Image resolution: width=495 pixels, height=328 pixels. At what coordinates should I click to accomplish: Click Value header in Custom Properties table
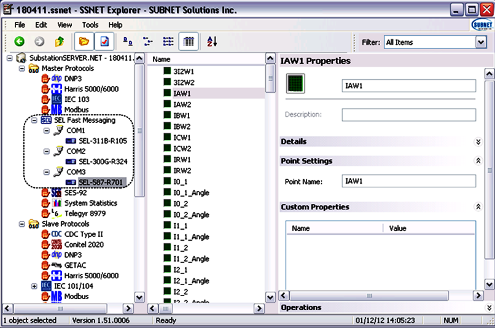[x=429, y=228]
